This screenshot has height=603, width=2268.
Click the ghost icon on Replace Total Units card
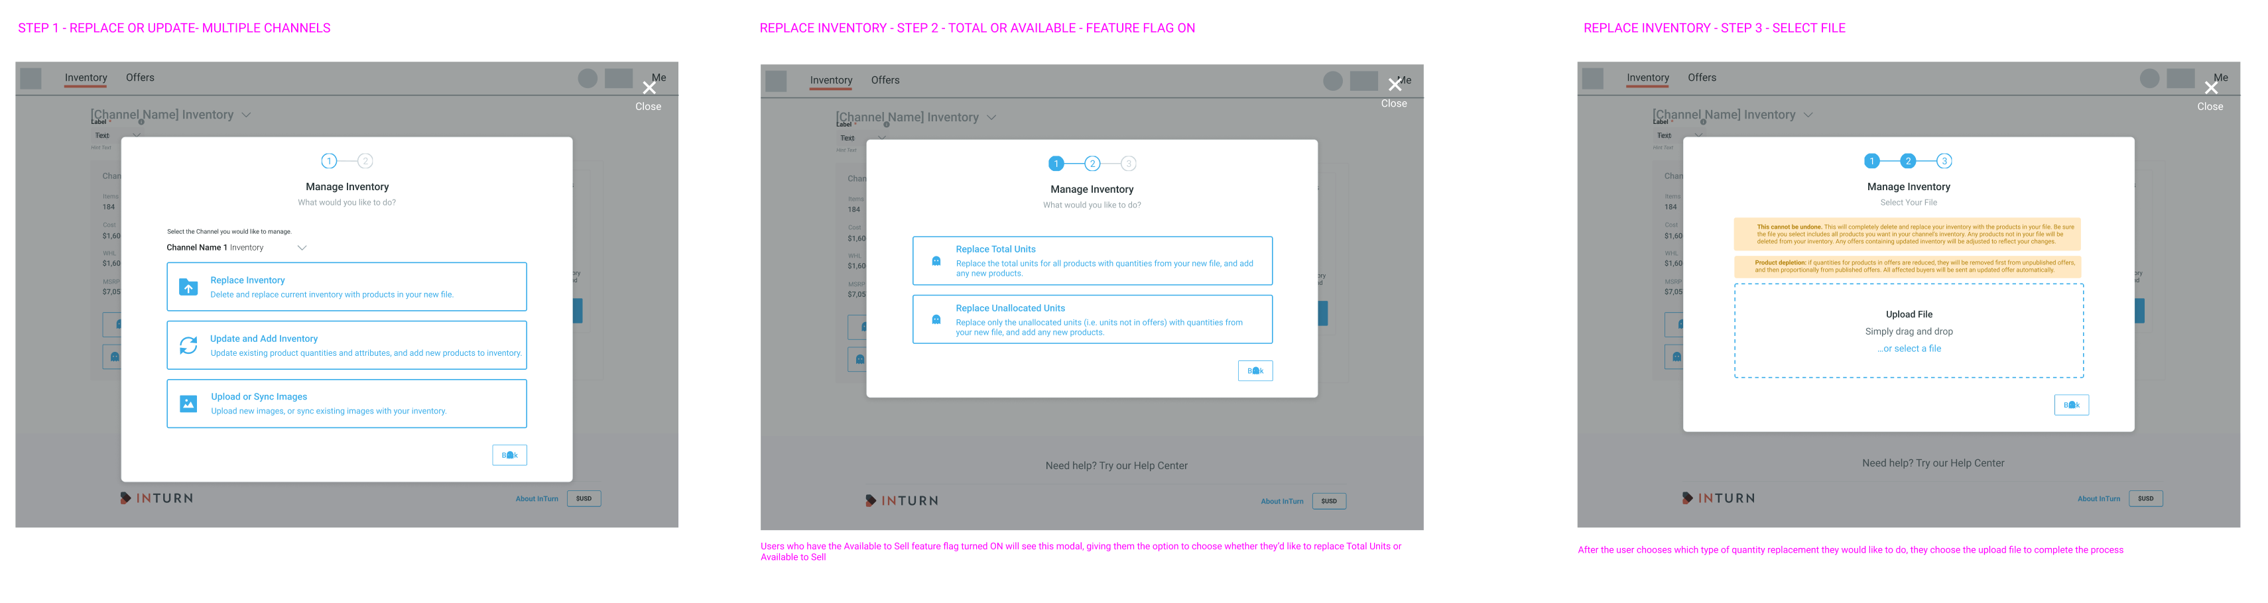tap(936, 262)
